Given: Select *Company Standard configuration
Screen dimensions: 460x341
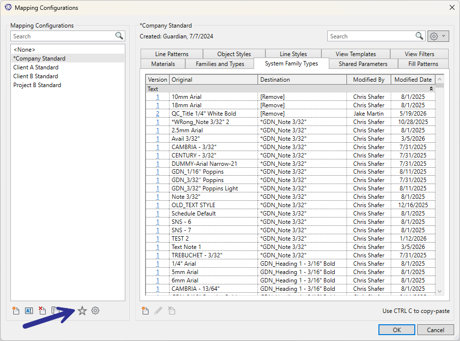Looking at the screenshot, I should (x=68, y=58).
